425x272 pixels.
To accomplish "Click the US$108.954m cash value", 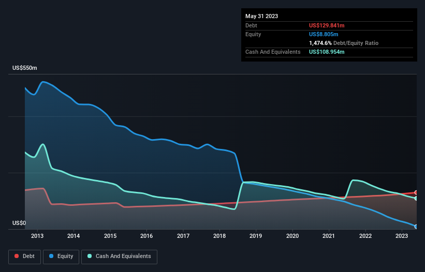I will tap(327, 52).
